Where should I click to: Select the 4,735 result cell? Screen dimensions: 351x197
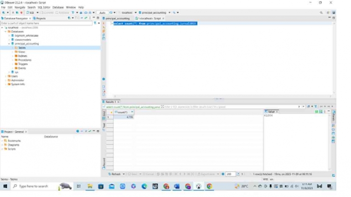pyautogui.click(x=124, y=117)
